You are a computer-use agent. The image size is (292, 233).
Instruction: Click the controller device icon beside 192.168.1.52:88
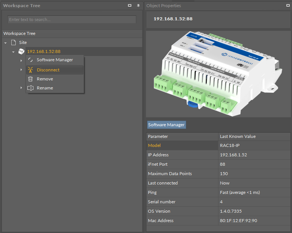pyautogui.click(x=21, y=51)
